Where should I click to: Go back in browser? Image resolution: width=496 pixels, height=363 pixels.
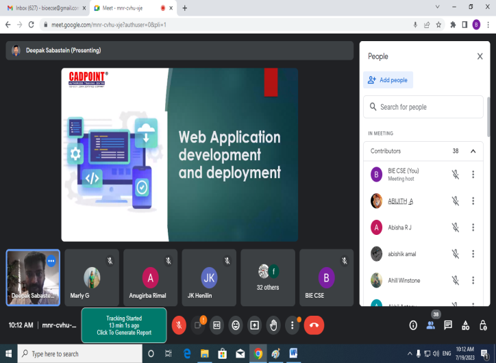tap(8, 25)
